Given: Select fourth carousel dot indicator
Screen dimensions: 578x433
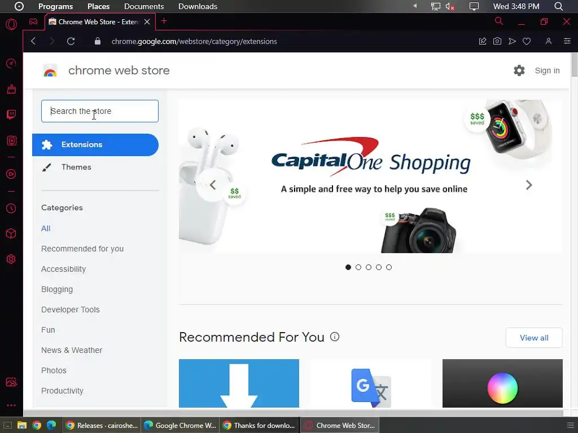Looking at the screenshot, I should coord(379,267).
